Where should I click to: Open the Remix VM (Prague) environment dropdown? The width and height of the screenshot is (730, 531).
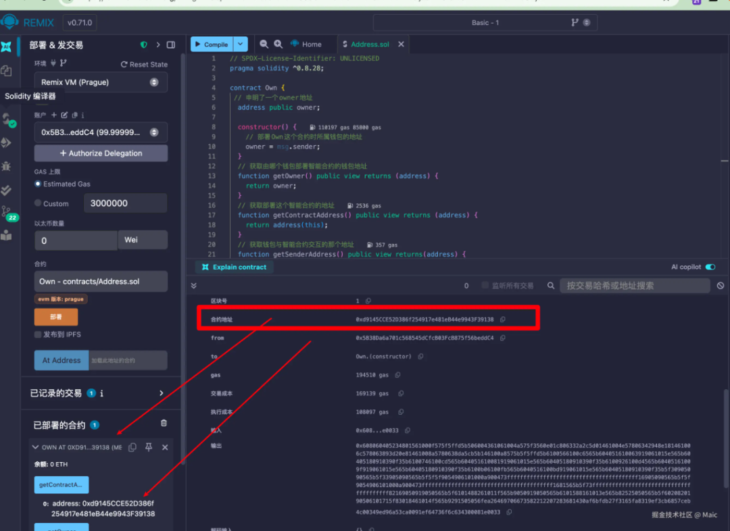tap(101, 82)
